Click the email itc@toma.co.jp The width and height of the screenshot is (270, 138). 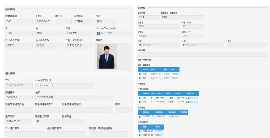point(45,85)
